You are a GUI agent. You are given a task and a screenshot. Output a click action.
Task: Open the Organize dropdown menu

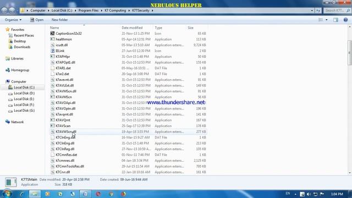tap(13, 20)
